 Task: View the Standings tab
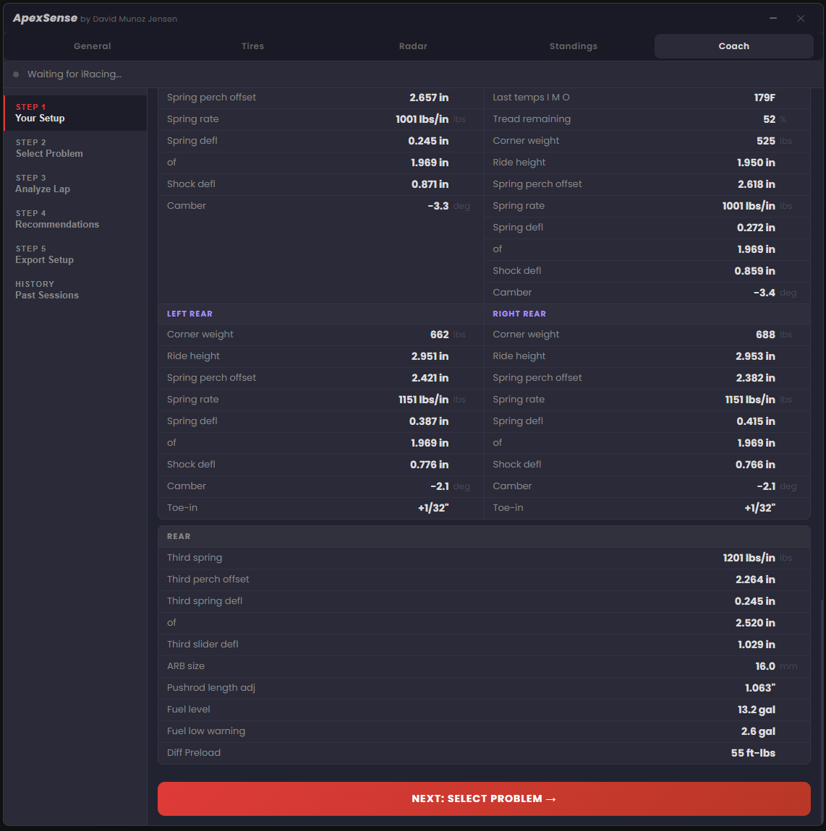coord(574,46)
